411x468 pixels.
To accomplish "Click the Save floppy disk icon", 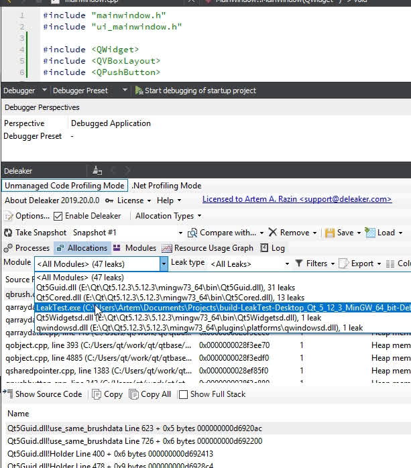I will [329, 233].
